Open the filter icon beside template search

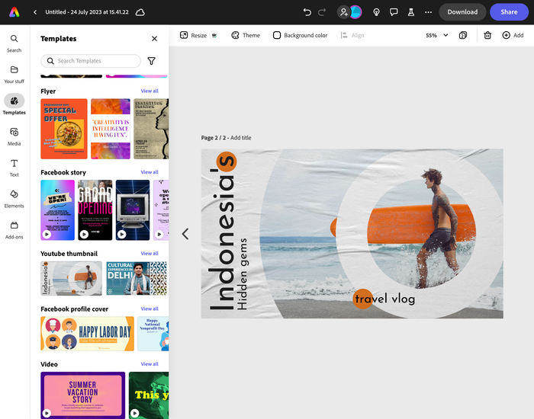point(151,61)
